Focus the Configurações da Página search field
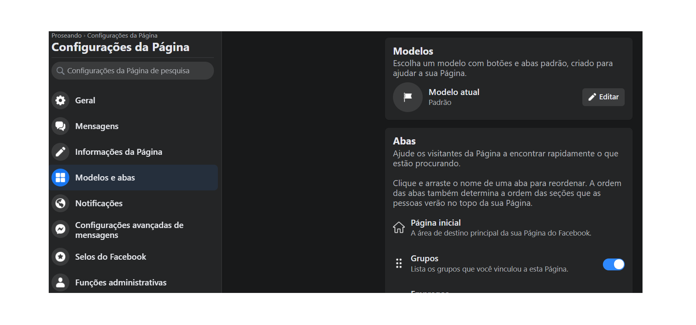Viewport: 696px width, 325px height. 133,71
